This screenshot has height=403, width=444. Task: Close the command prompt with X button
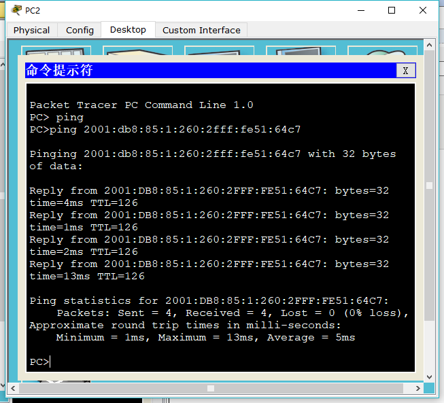click(405, 71)
